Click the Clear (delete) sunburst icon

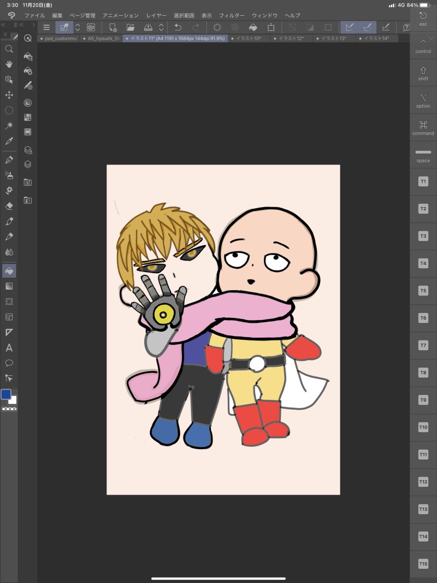217,27
